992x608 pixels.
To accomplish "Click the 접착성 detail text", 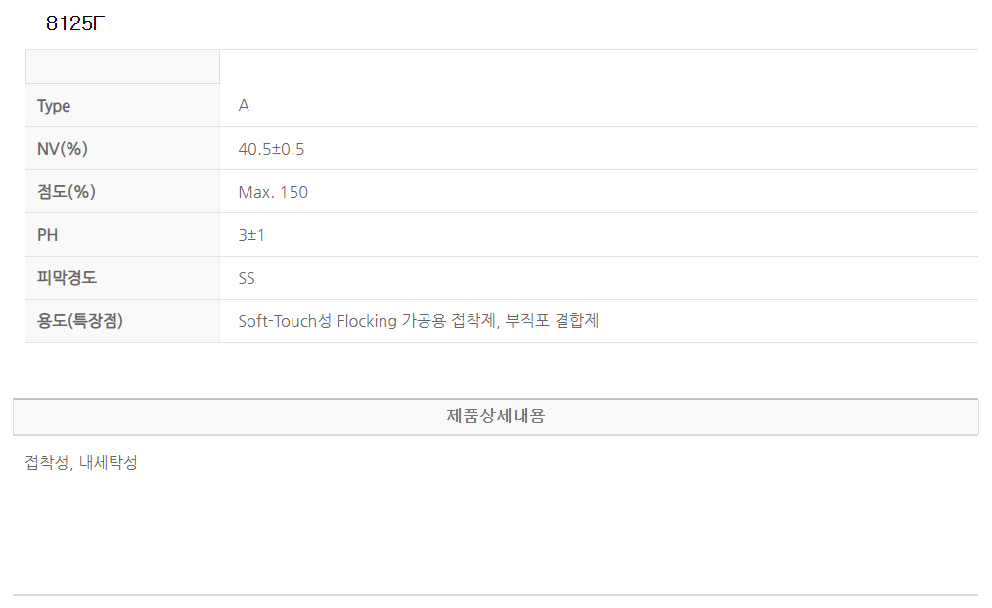I will click(46, 463).
